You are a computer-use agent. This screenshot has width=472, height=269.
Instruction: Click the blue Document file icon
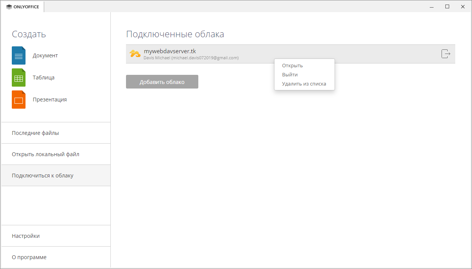coord(19,55)
